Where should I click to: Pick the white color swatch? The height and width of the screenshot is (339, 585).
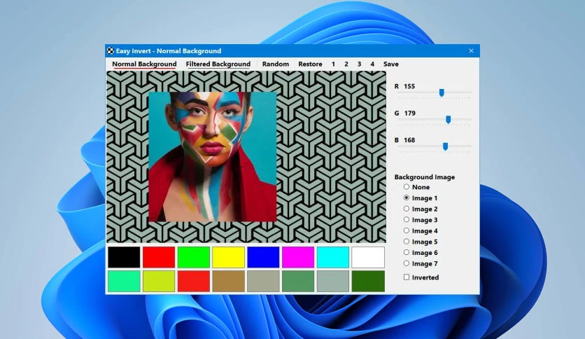tap(368, 257)
